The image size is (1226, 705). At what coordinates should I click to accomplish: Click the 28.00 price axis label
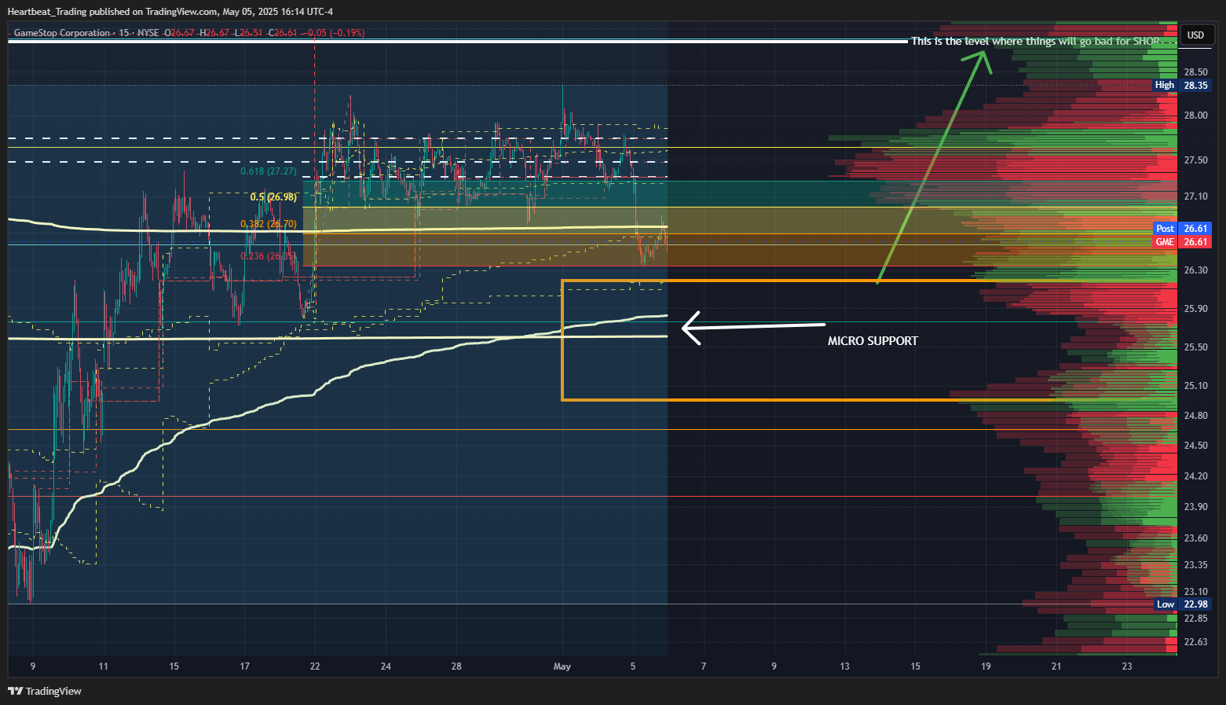1195,116
